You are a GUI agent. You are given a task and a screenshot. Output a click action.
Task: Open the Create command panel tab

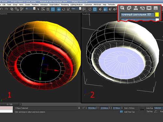click(122, 8)
